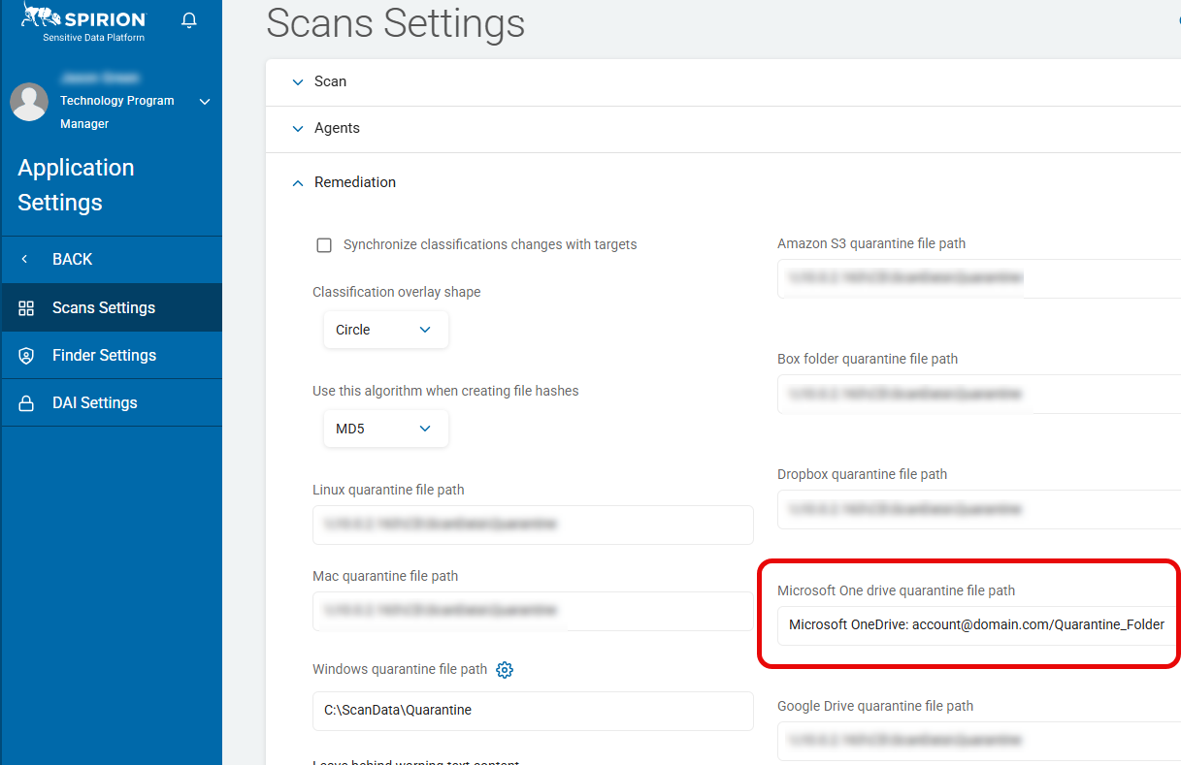Click the user avatar picture

29,102
